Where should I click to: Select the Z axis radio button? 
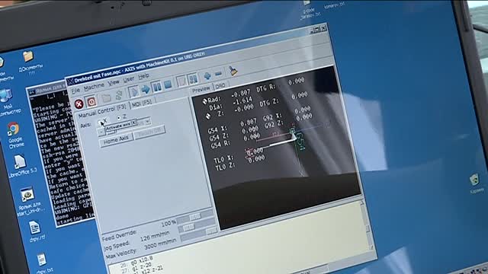(x=119, y=118)
